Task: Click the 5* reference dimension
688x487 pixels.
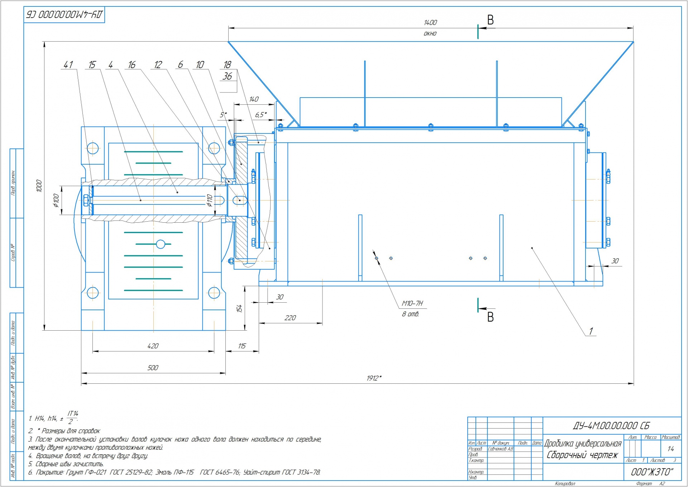Action: tap(223, 115)
